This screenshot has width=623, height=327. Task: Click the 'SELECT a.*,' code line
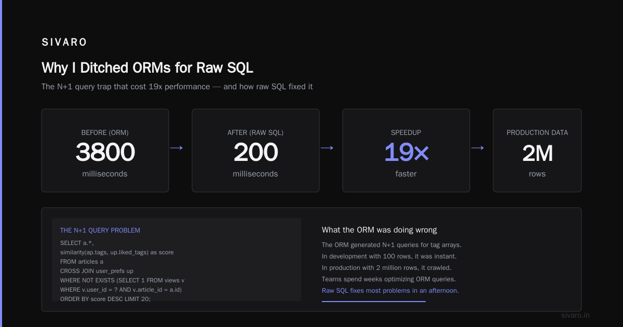[x=77, y=243]
